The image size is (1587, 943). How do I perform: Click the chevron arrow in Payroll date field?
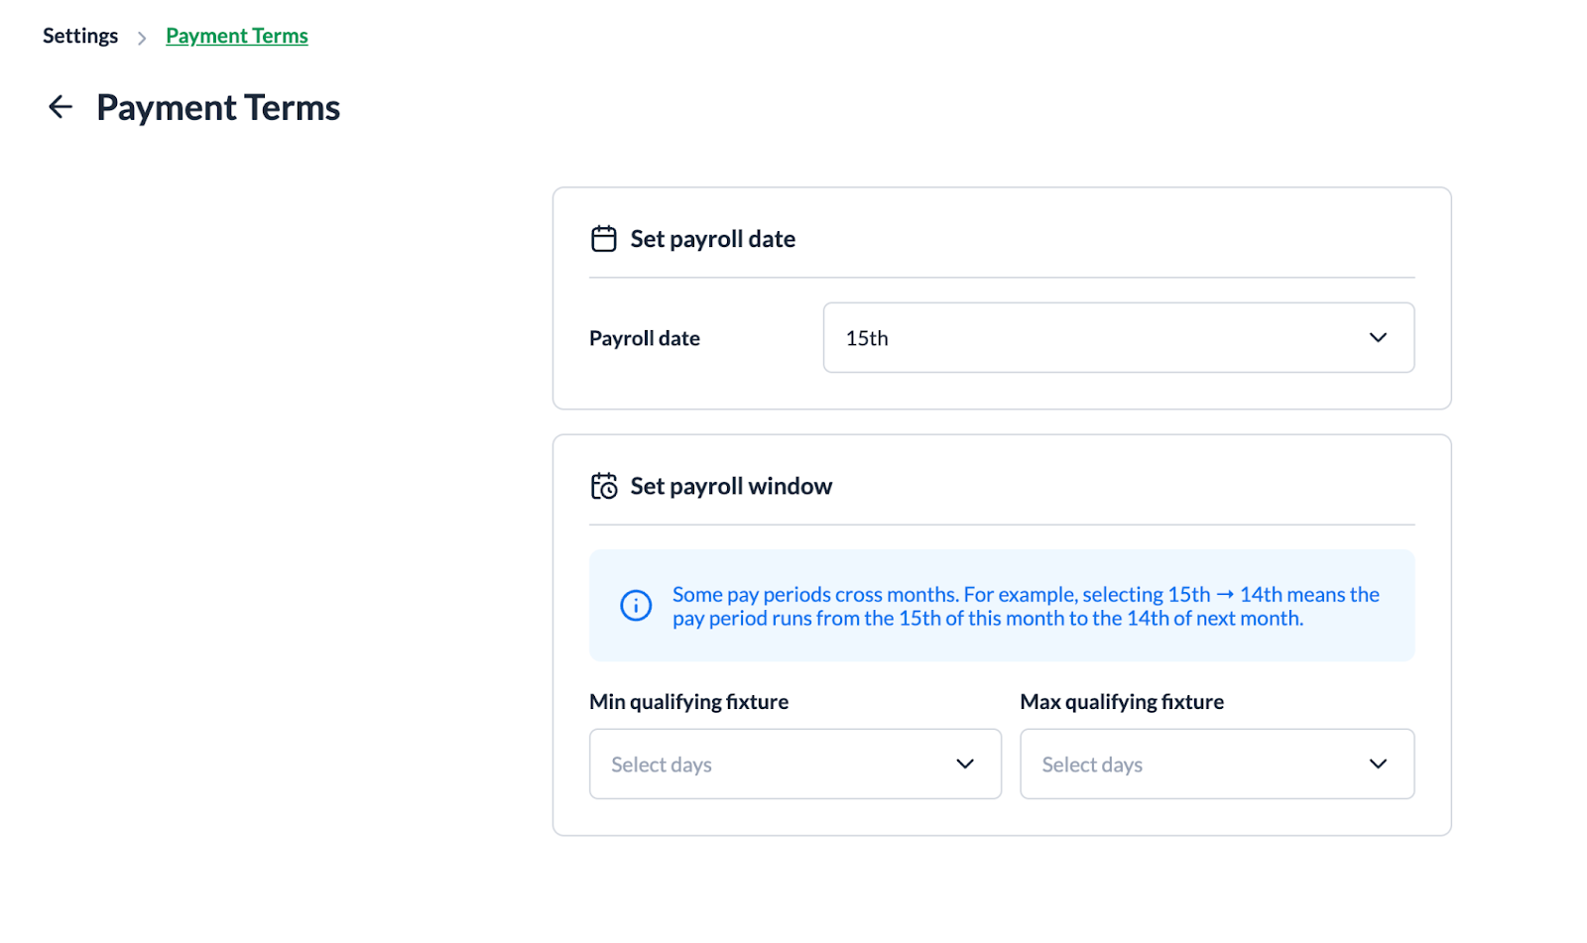tap(1378, 338)
